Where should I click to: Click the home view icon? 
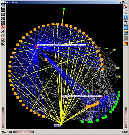[126, 22]
